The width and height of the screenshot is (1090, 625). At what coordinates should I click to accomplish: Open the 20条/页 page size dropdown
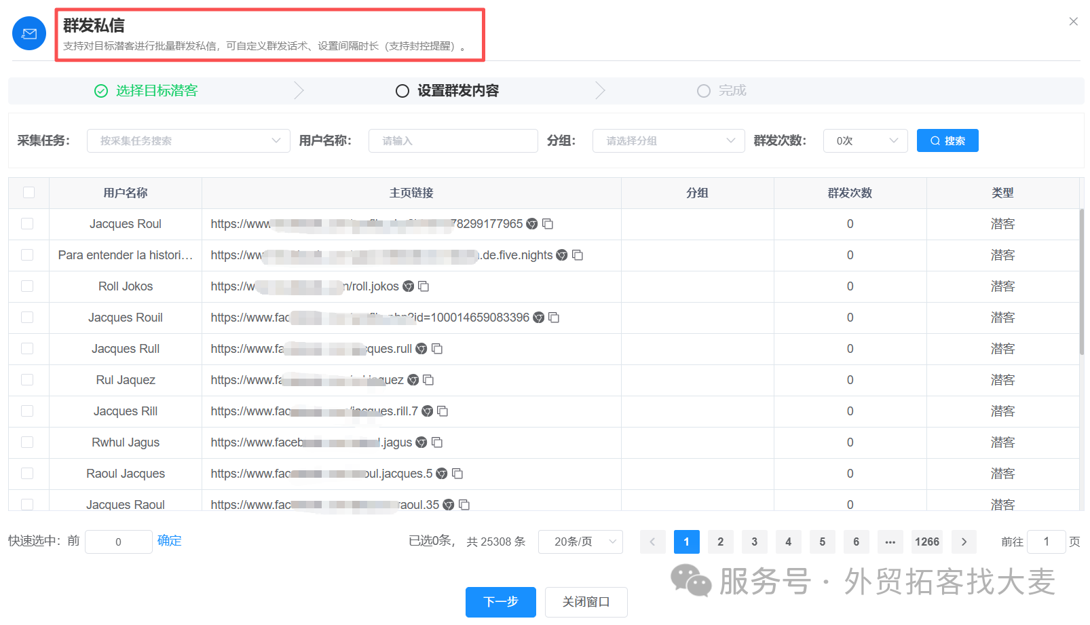click(x=580, y=542)
